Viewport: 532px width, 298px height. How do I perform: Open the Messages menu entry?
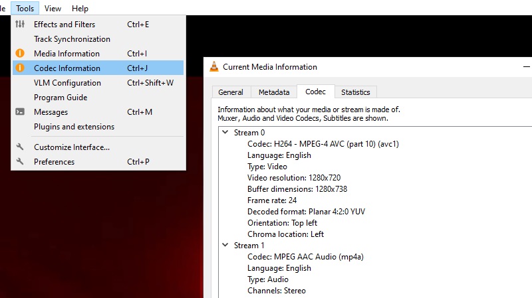[98, 112]
